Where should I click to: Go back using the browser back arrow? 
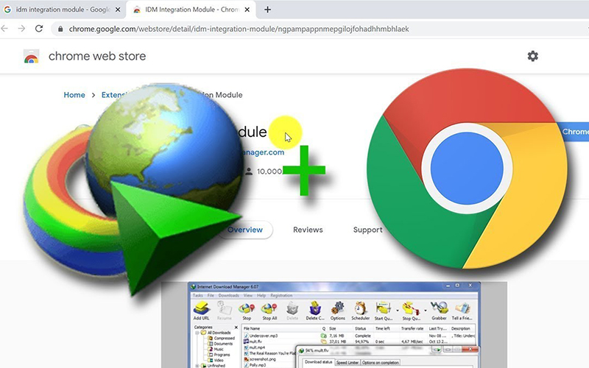[5, 29]
